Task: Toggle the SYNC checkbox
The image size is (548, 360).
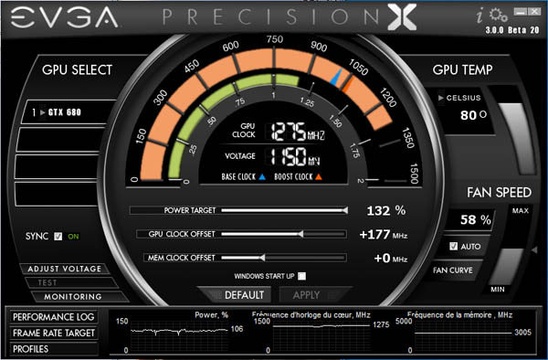Action: point(58,237)
